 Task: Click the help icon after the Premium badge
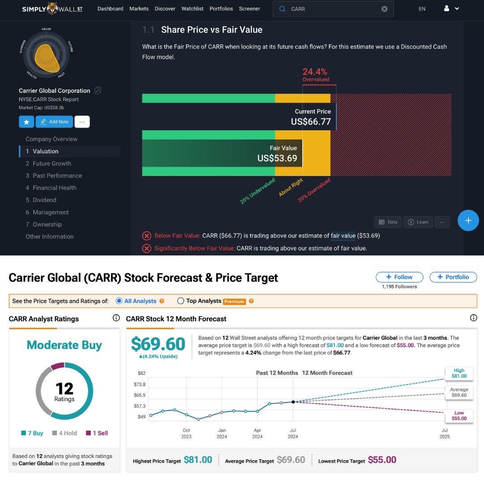[251, 301]
